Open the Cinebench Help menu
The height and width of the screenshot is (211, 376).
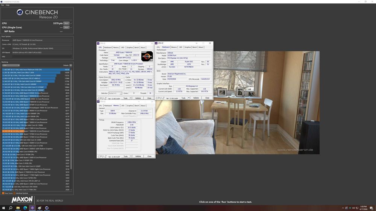[8, 5]
